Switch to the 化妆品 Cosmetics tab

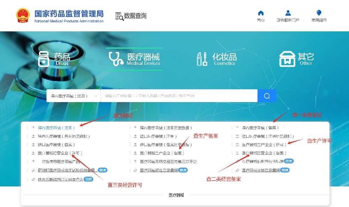[224, 59]
